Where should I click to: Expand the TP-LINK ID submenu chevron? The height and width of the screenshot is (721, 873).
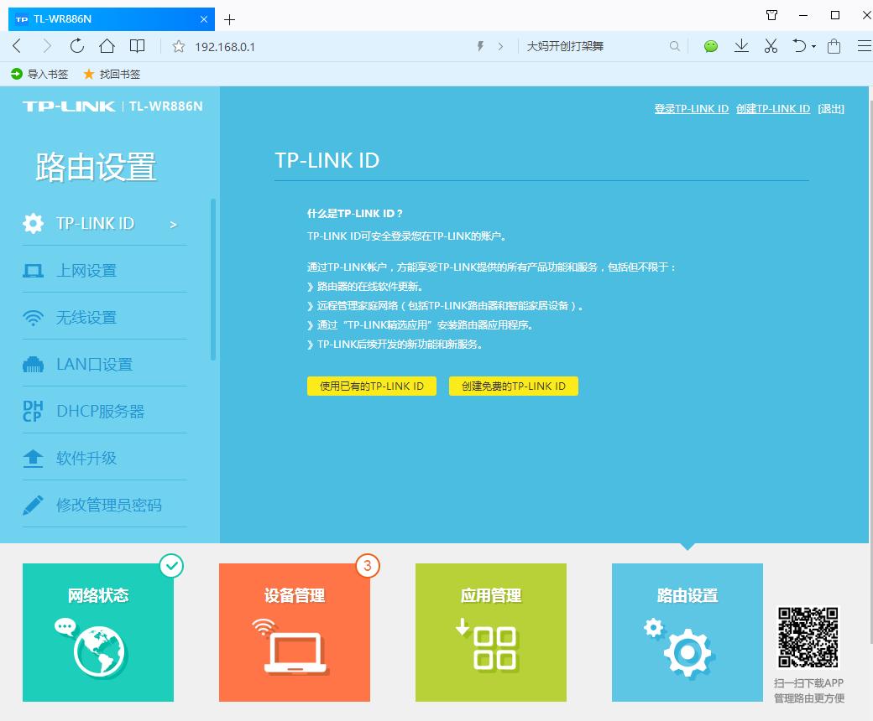(x=173, y=224)
